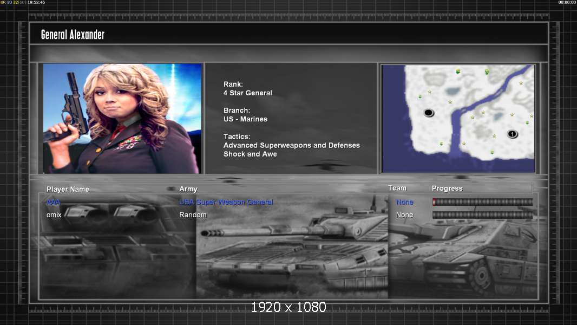Select player name 'omix'
Image resolution: width=577 pixels, height=325 pixels.
[x=54, y=214]
